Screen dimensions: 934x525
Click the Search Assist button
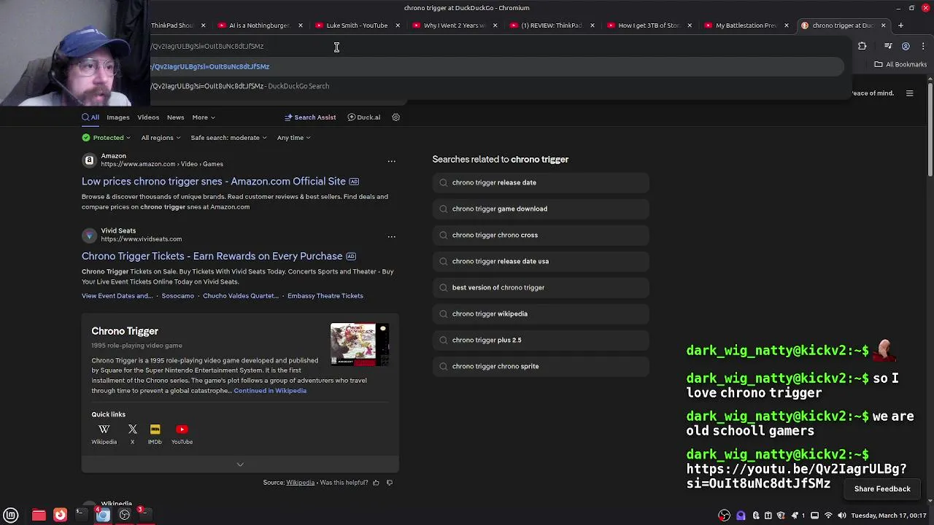(310, 117)
